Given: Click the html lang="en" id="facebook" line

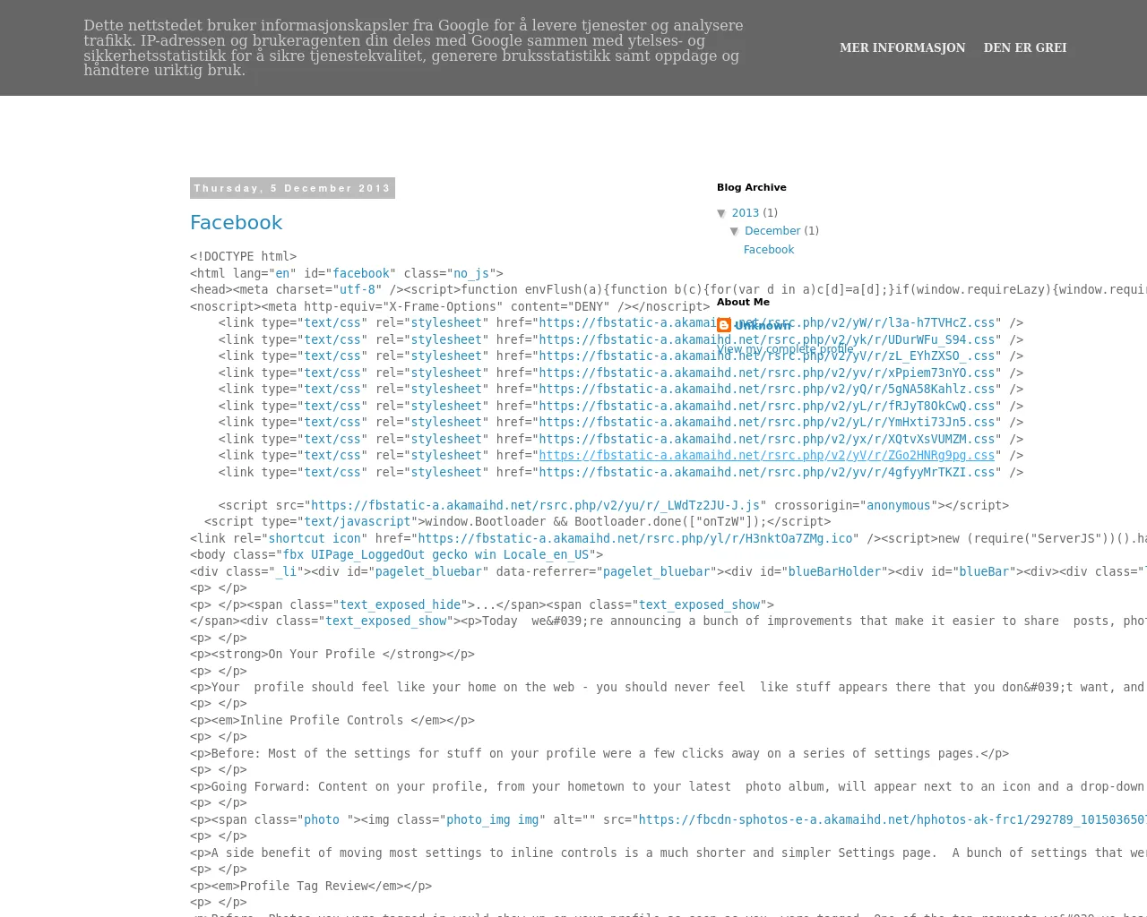Looking at the screenshot, I should (347, 273).
